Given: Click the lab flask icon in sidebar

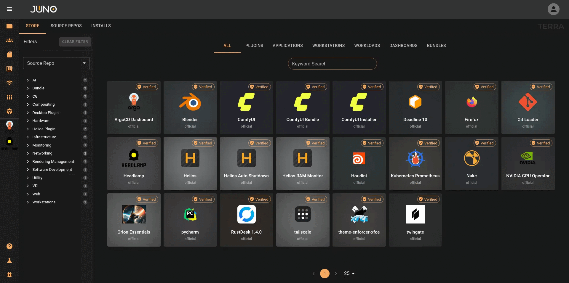Looking at the screenshot, I should [9, 261].
